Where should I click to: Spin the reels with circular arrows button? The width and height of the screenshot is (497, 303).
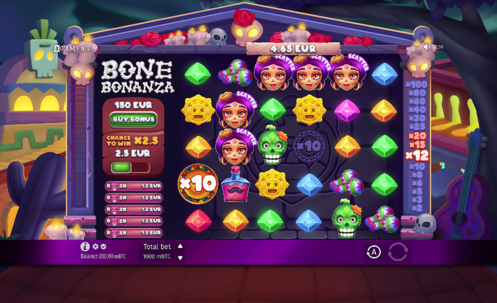point(398,252)
